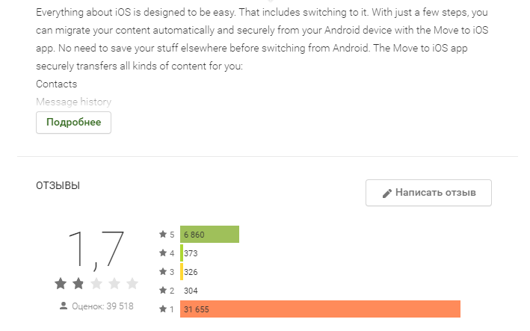Click the star icon beside rating 3
Screen dimensions: 530x331
pyautogui.click(x=163, y=271)
